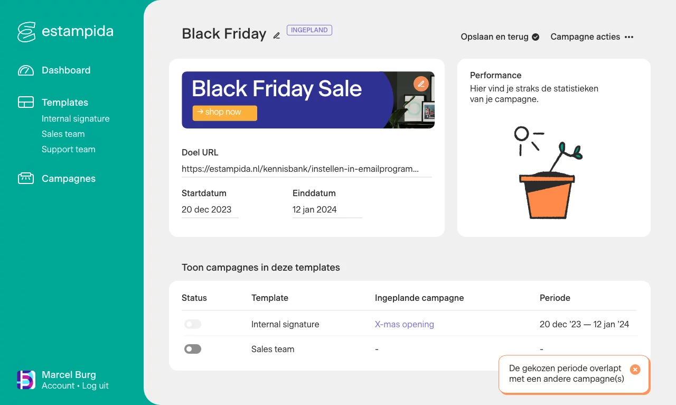Open Dashboard via the gauge icon
The image size is (676, 405).
pos(26,70)
